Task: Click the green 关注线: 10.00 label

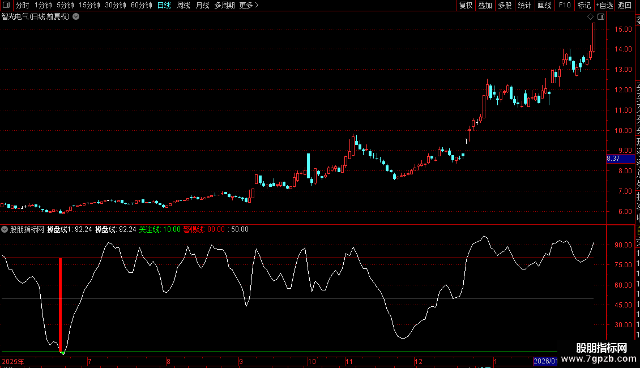Action: (160, 229)
